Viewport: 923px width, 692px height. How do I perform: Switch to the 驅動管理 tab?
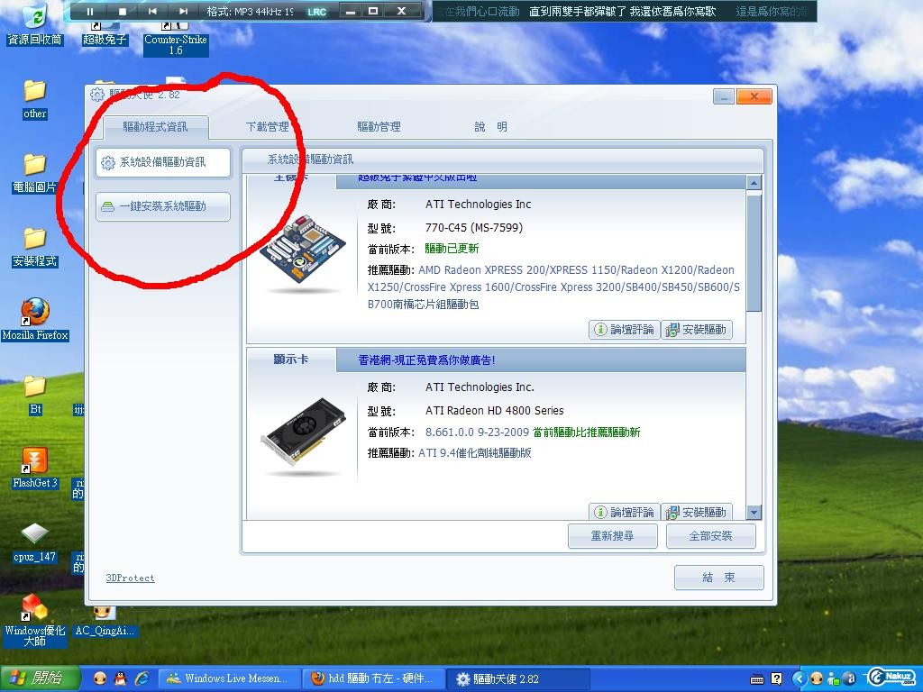(379, 126)
